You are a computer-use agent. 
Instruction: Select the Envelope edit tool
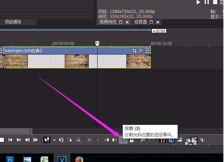(x=61, y=140)
